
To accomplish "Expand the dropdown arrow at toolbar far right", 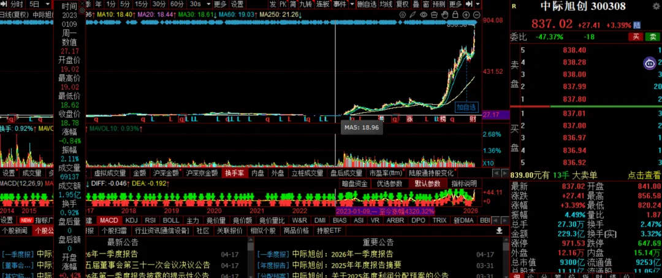I will point(477,4).
